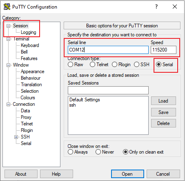Open the SSH category in tree

[x=25, y=137]
